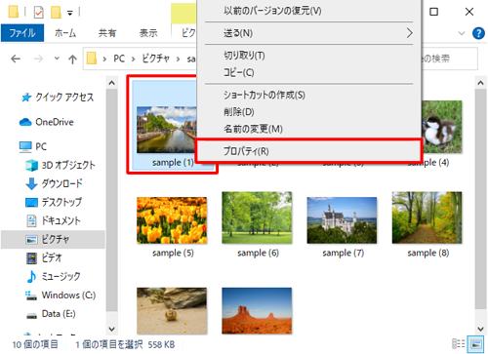Screen dimensions: 488x354
Task: Select the sample (1) canal thumbnail
Action: [x=167, y=130]
